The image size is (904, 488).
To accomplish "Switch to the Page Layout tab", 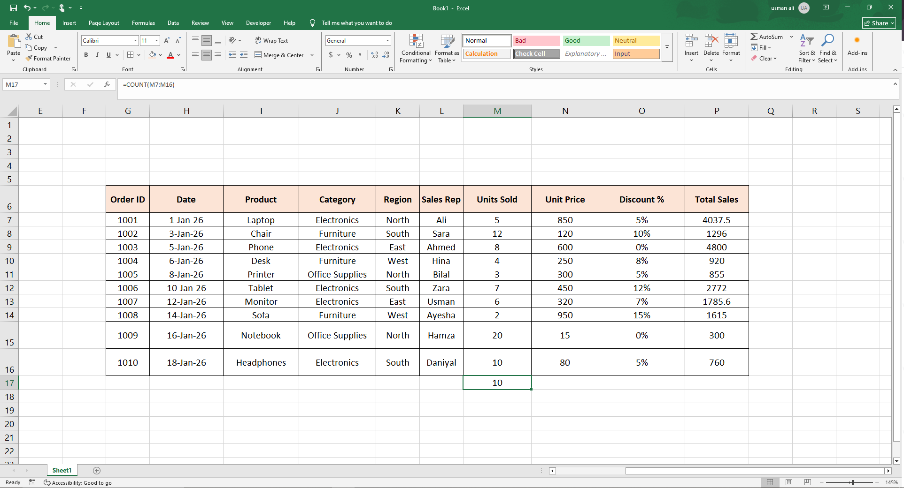I will pyautogui.click(x=104, y=23).
